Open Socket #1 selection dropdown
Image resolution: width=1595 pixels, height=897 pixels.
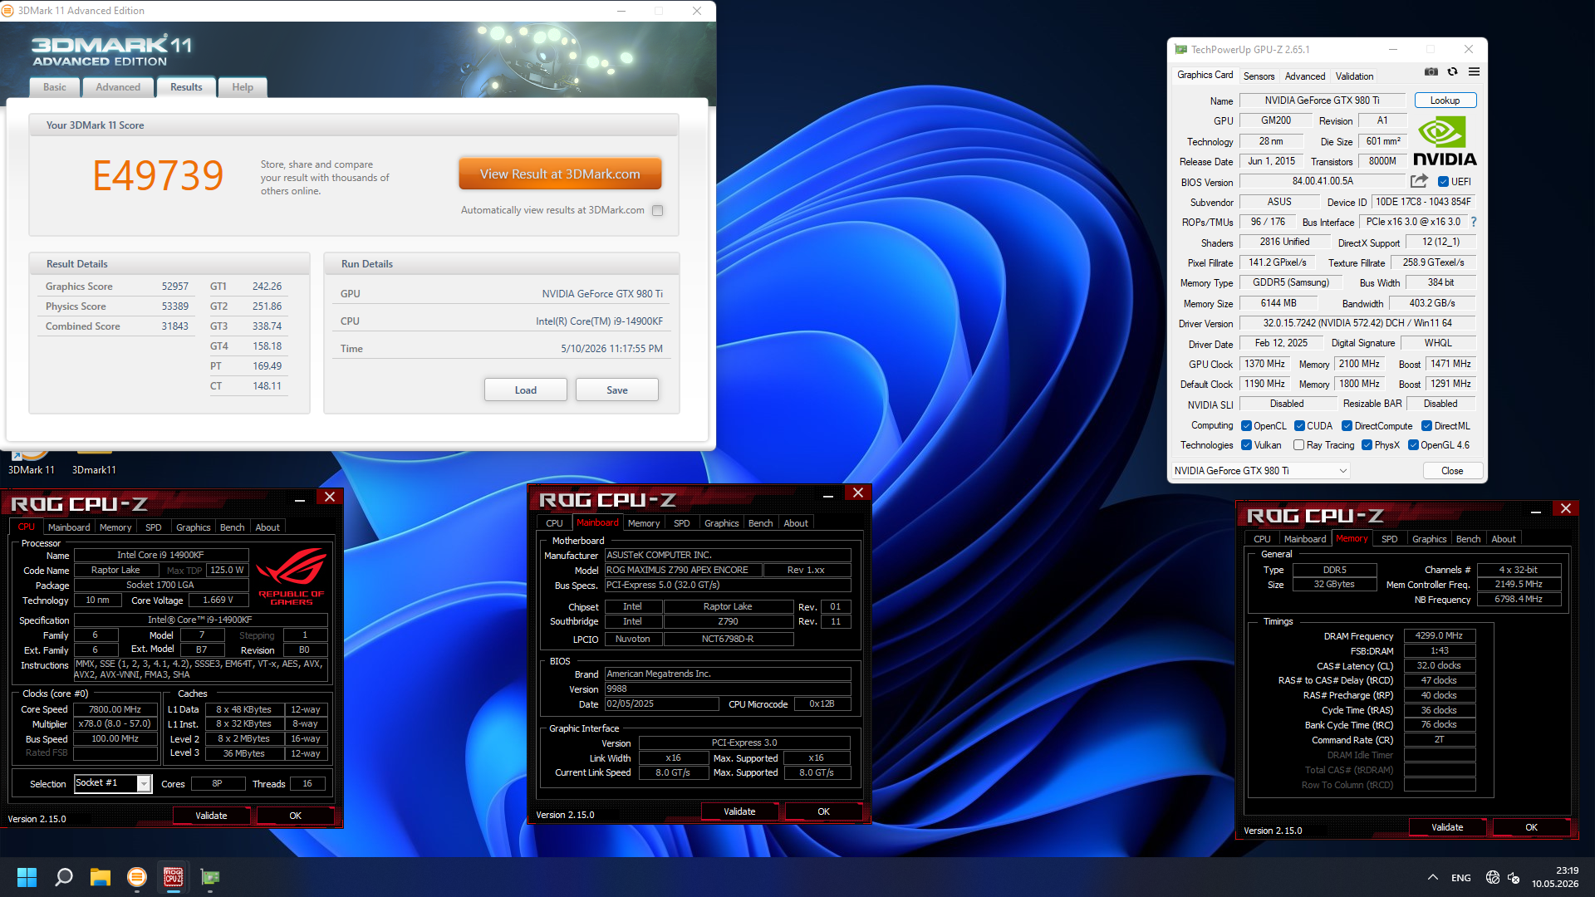click(113, 783)
